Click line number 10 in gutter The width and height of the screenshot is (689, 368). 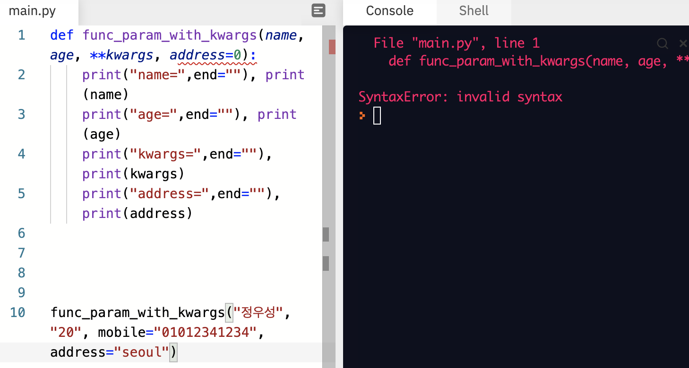click(x=17, y=312)
